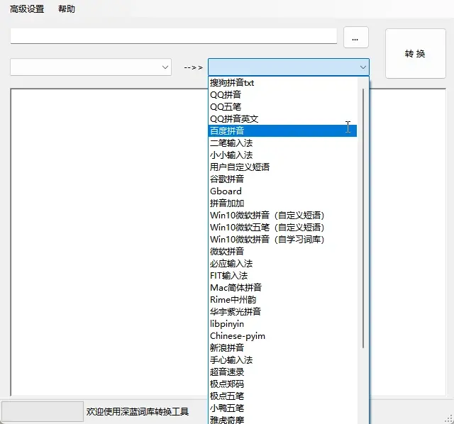Viewport: 454px width, 424px height.
Task: Click the file path input field
Action: click(173, 36)
